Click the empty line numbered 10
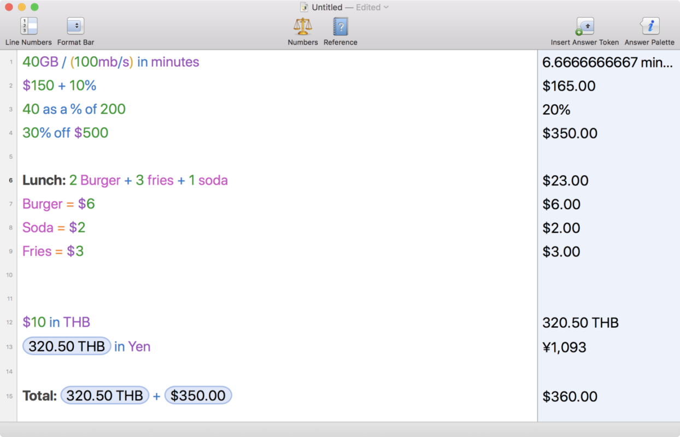This screenshot has height=437, width=680. coord(219,275)
